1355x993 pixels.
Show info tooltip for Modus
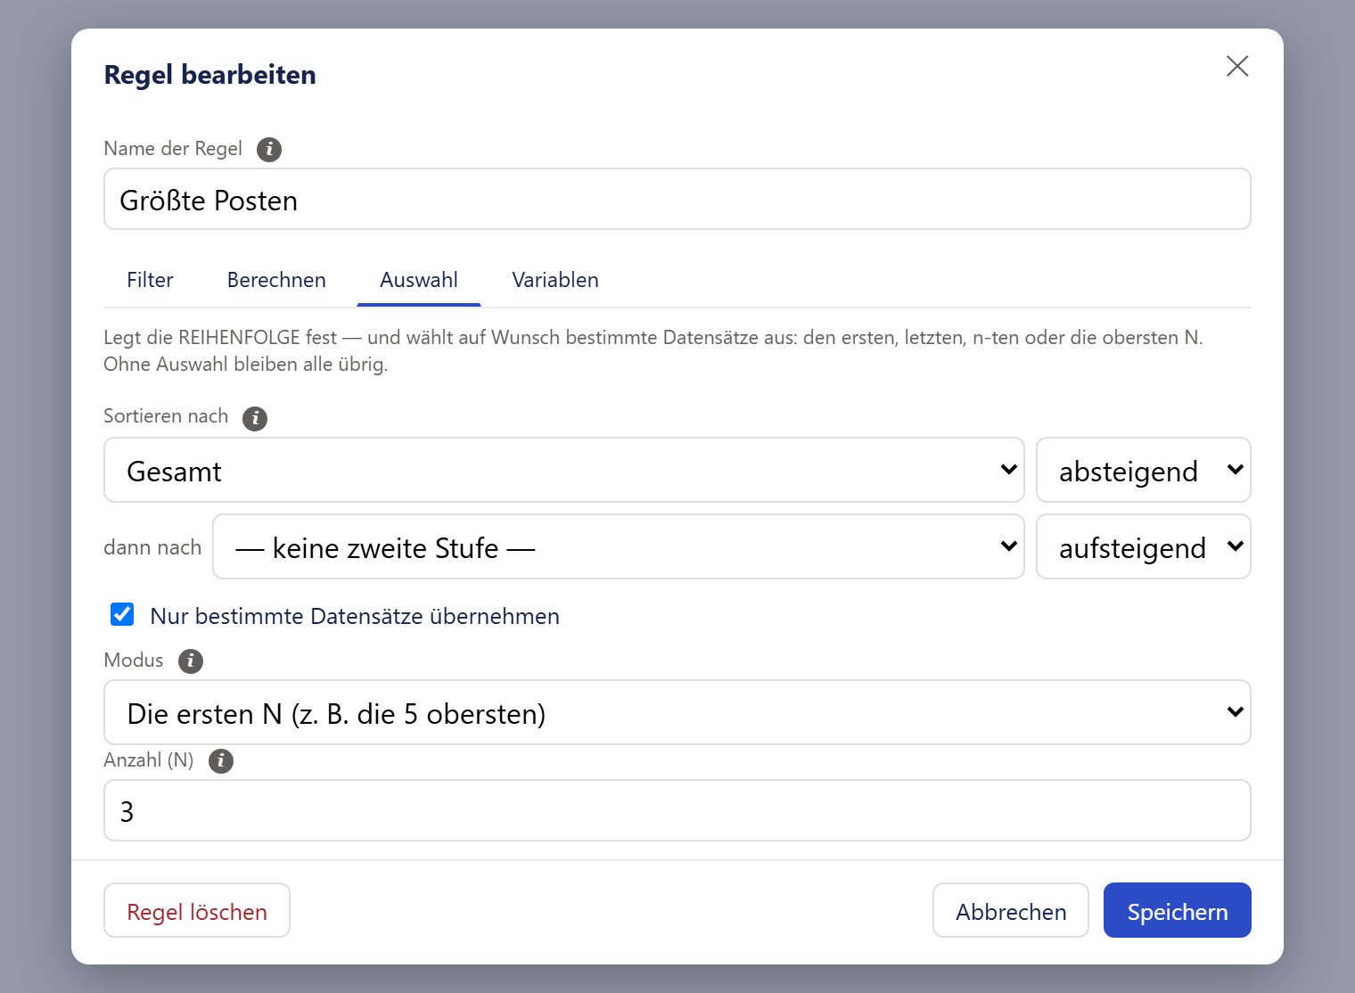(191, 661)
